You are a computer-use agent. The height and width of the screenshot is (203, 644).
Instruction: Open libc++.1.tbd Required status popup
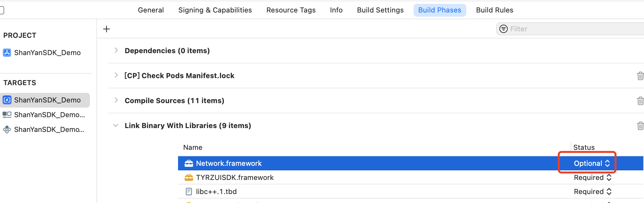click(593, 191)
